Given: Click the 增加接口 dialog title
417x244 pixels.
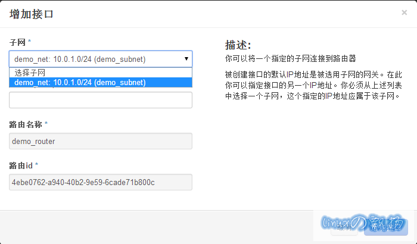Looking at the screenshot, I should point(31,14).
